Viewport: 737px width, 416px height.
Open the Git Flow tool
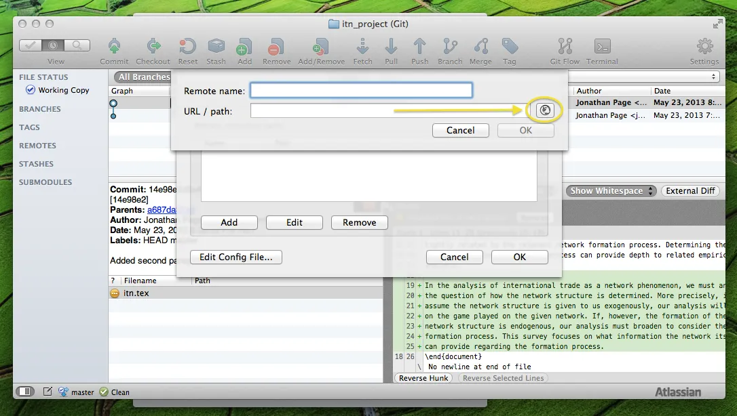(565, 47)
